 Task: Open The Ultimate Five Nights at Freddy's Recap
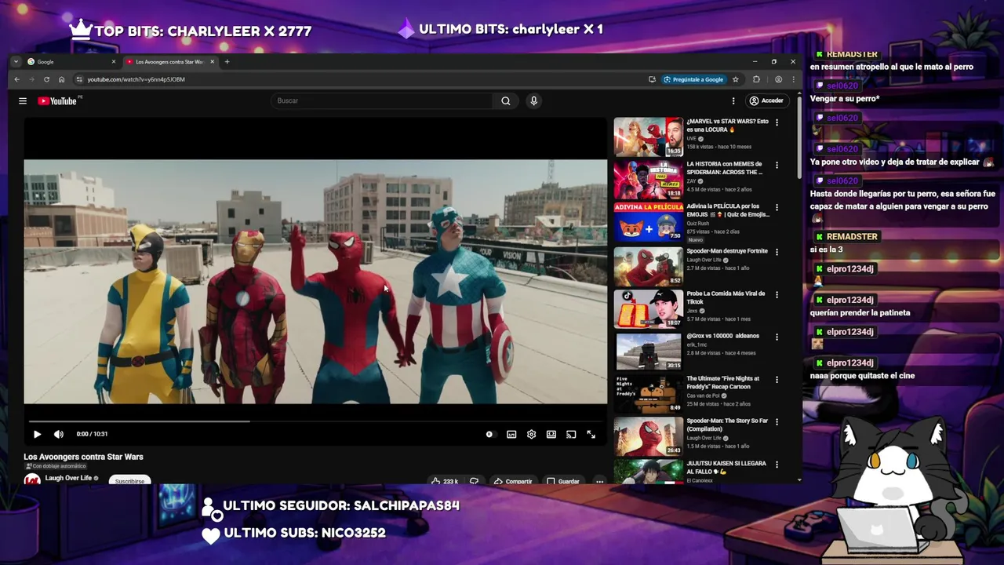(x=723, y=382)
